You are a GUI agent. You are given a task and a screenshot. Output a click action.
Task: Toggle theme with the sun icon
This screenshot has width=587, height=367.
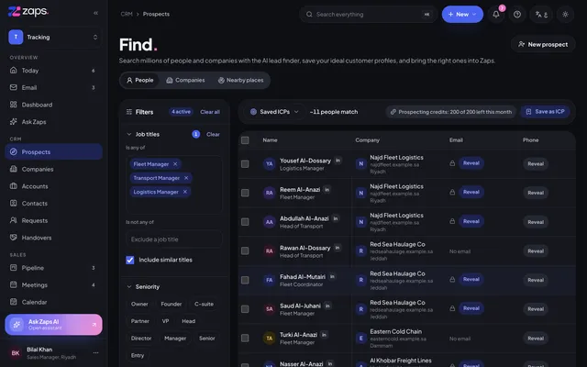(565, 15)
